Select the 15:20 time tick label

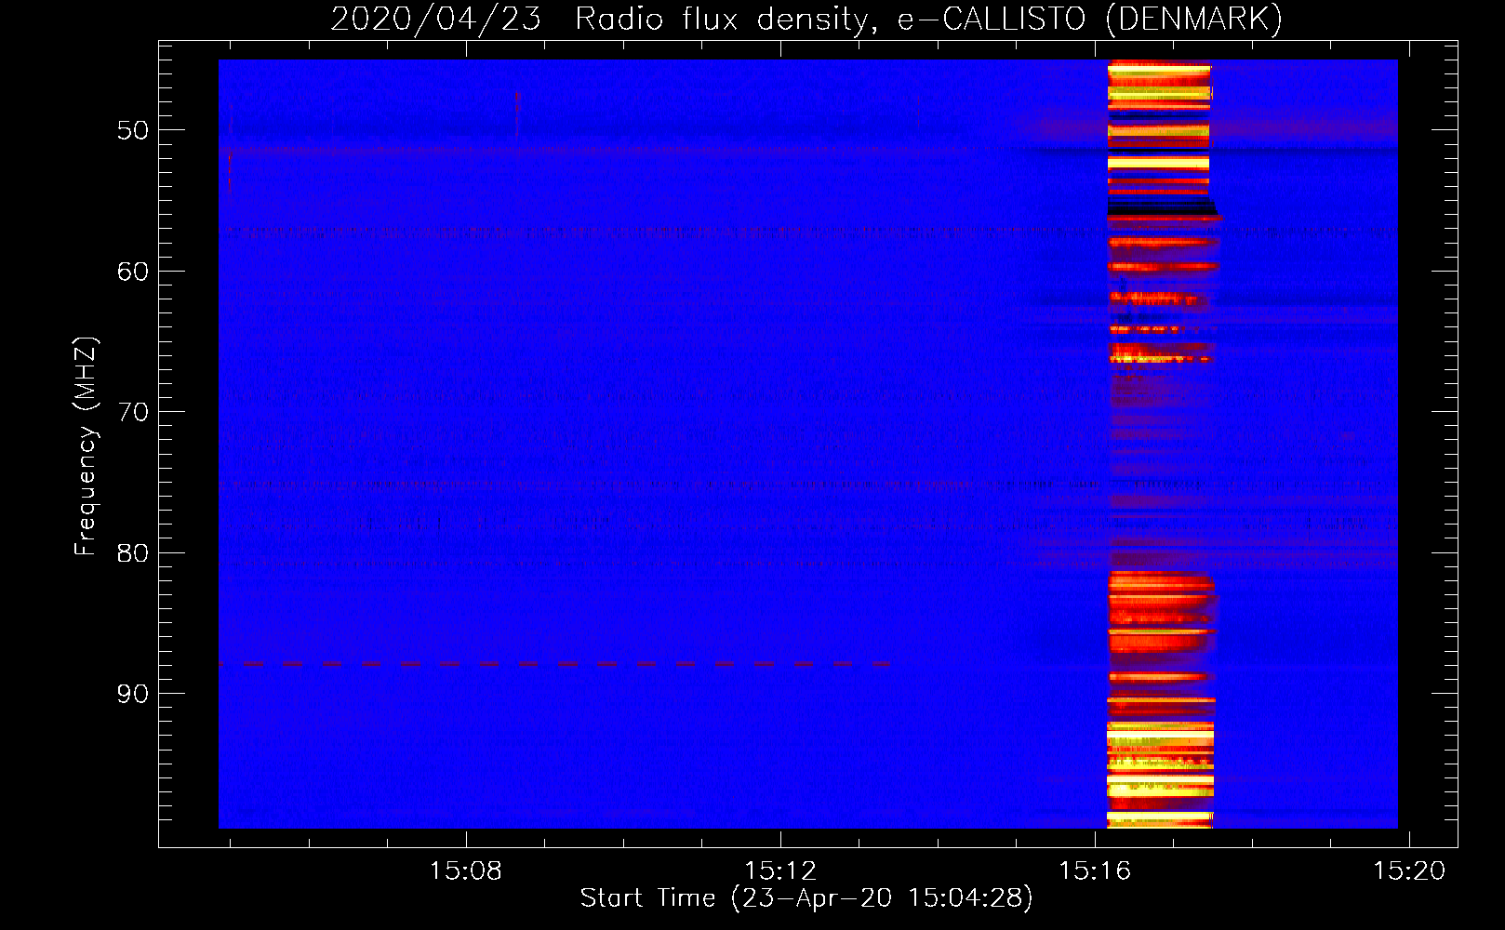[1410, 871]
